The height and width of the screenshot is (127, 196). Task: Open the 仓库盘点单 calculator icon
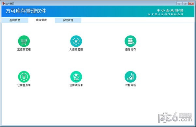coord(24,77)
